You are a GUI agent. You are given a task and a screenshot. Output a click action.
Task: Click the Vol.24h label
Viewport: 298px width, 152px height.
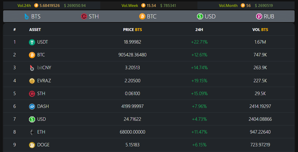tap(24, 5)
